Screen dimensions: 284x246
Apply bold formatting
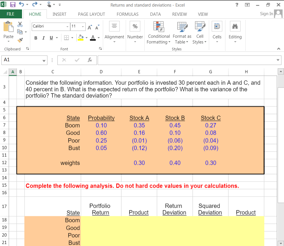(35, 38)
